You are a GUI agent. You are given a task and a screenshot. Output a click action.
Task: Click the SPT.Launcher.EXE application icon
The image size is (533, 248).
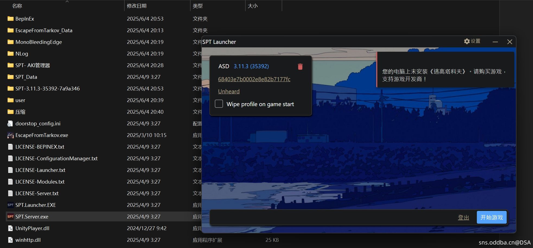(10, 205)
